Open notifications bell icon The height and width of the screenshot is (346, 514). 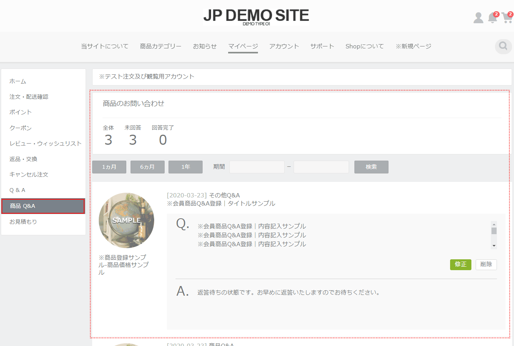(x=493, y=17)
